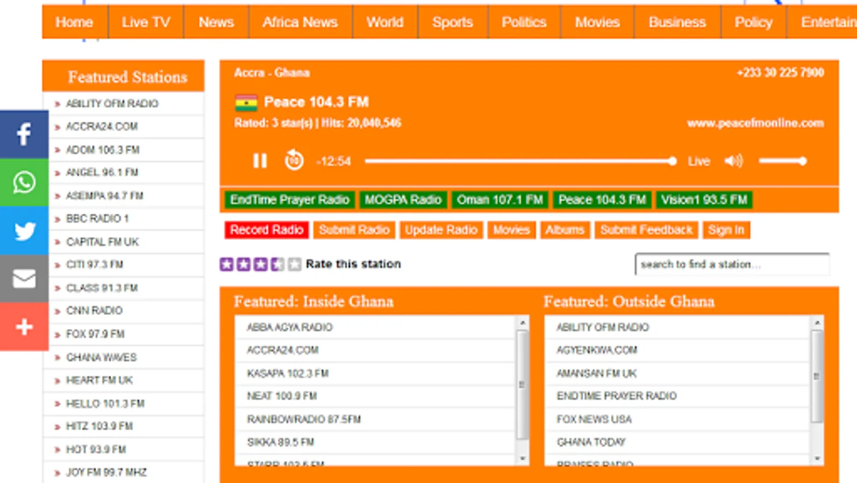
Task: Open ABILITY OFM RADIO in Featured Stations
Action: click(112, 104)
